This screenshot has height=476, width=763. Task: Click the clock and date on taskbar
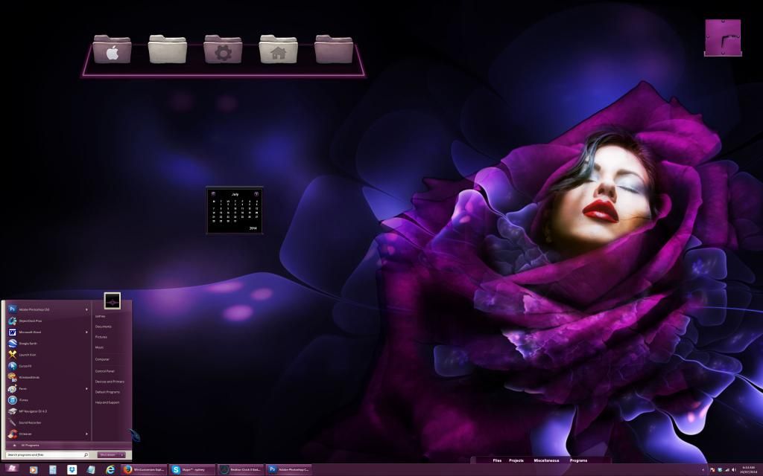coord(748,470)
